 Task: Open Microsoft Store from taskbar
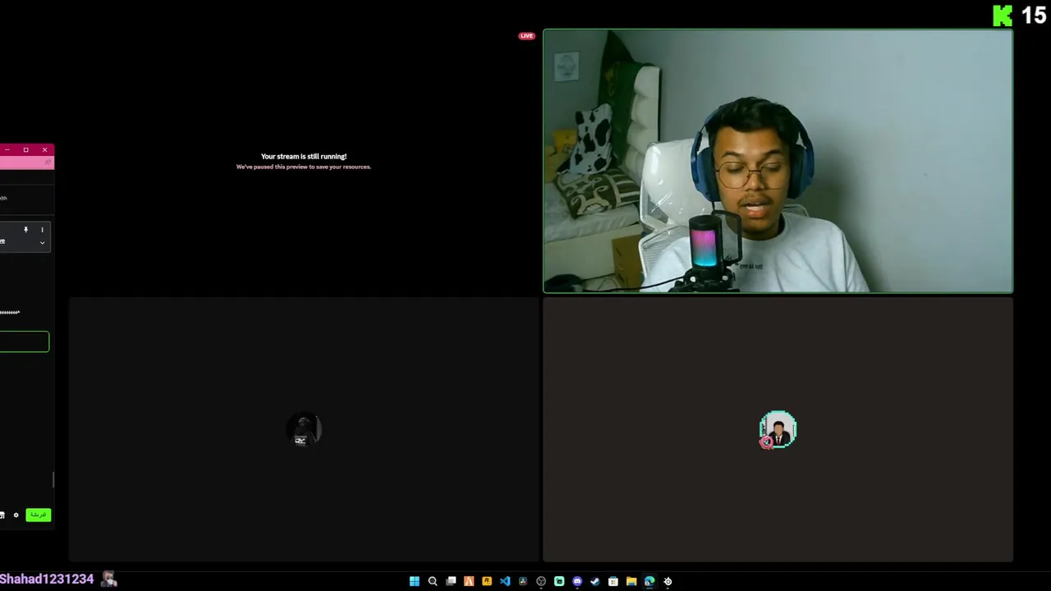pyautogui.click(x=613, y=581)
